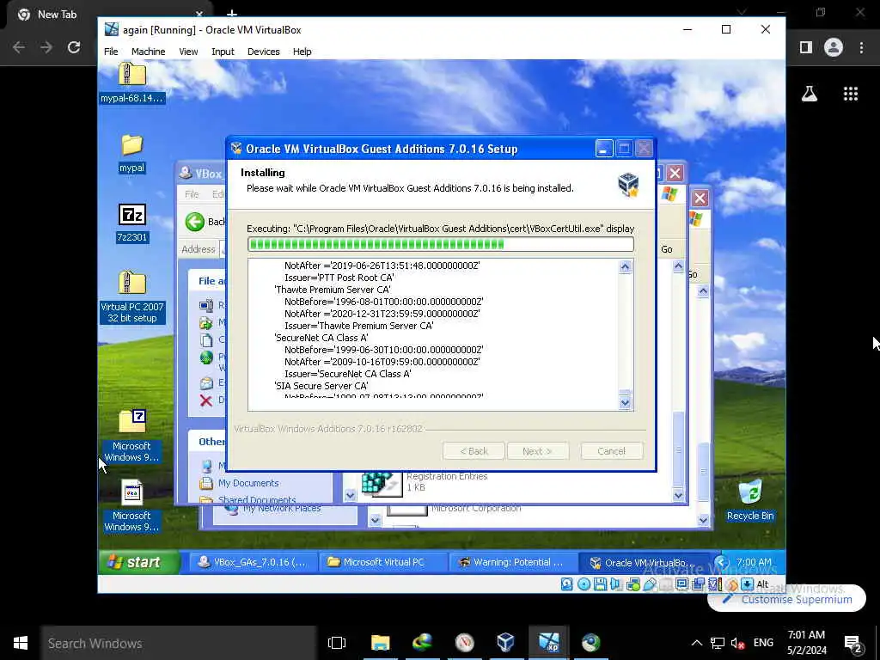Click host Search Windows box
The height and width of the screenshot is (660, 880).
point(179,643)
